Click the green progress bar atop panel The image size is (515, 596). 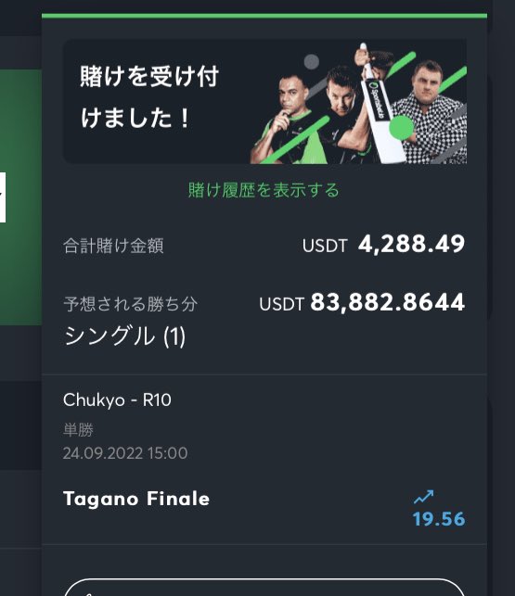(x=264, y=16)
